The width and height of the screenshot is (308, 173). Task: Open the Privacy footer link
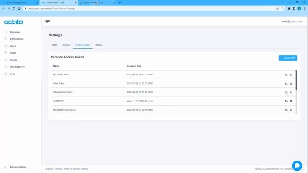(58, 169)
